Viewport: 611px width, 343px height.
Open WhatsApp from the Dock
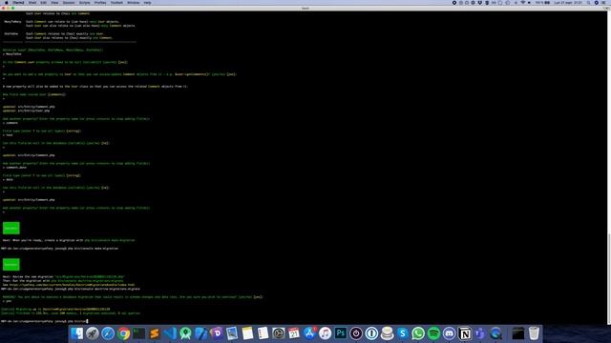pos(418,333)
